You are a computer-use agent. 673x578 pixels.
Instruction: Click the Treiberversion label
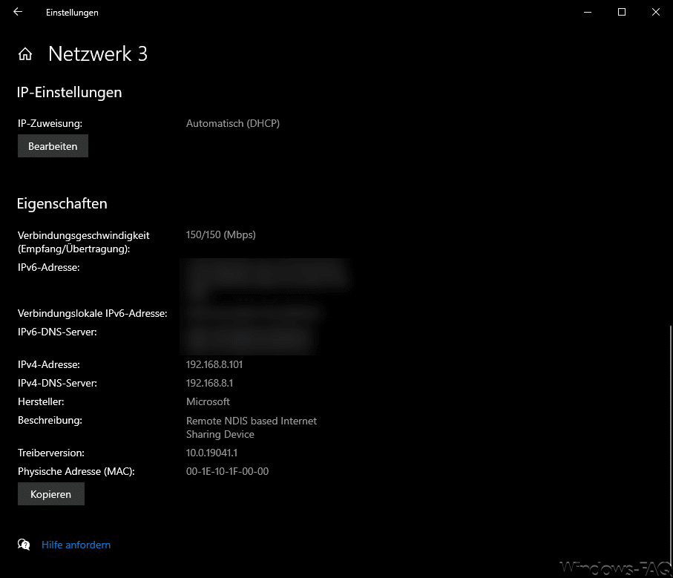[x=51, y=453]
